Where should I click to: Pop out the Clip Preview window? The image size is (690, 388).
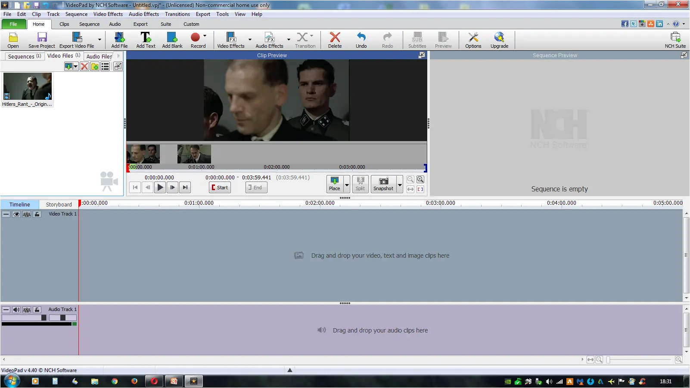pos(422,55)
